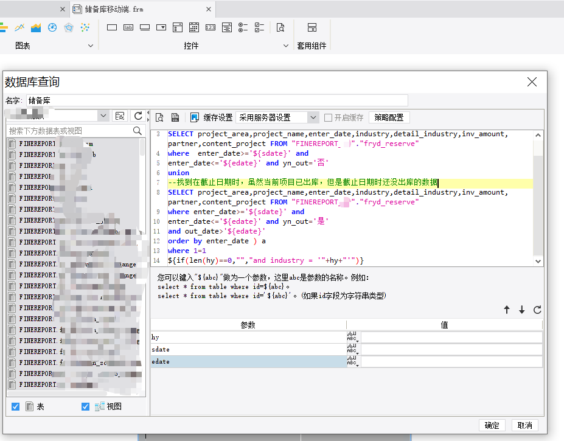Move the parameter up with the up arrow
Image resolution: width=564 pixels, height=441 pixels.
[x=507, y=310]
